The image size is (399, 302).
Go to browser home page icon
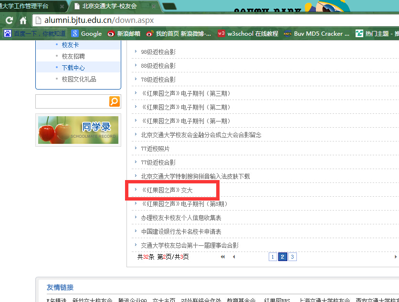pyautogui.click(x=23, y=20)
